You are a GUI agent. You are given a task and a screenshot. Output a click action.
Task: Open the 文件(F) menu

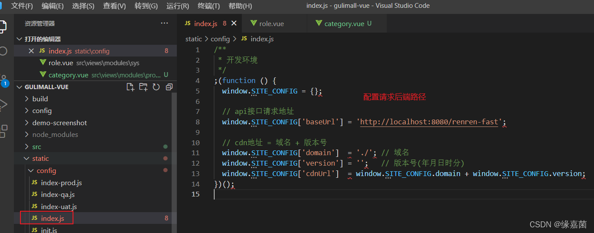coord(22,6)
